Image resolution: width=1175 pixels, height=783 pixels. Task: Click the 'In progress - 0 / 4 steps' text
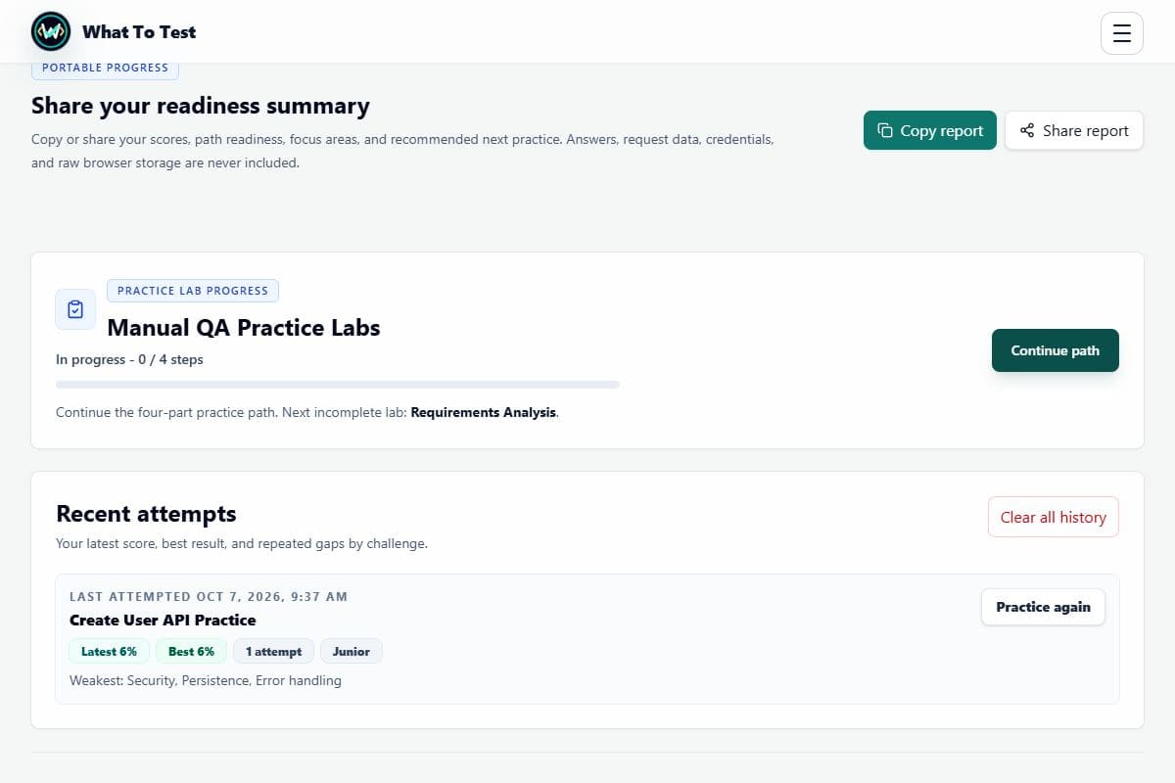(129, 359)
